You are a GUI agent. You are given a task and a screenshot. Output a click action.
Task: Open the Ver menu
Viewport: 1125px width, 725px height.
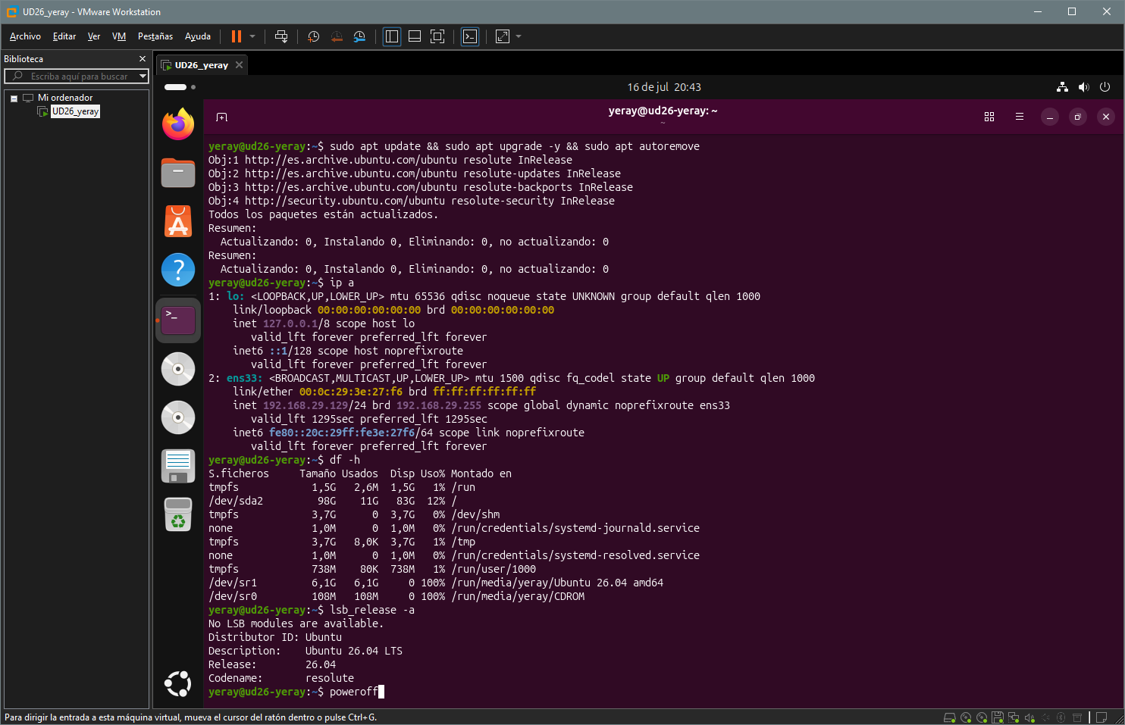click(x=94, y=36)
